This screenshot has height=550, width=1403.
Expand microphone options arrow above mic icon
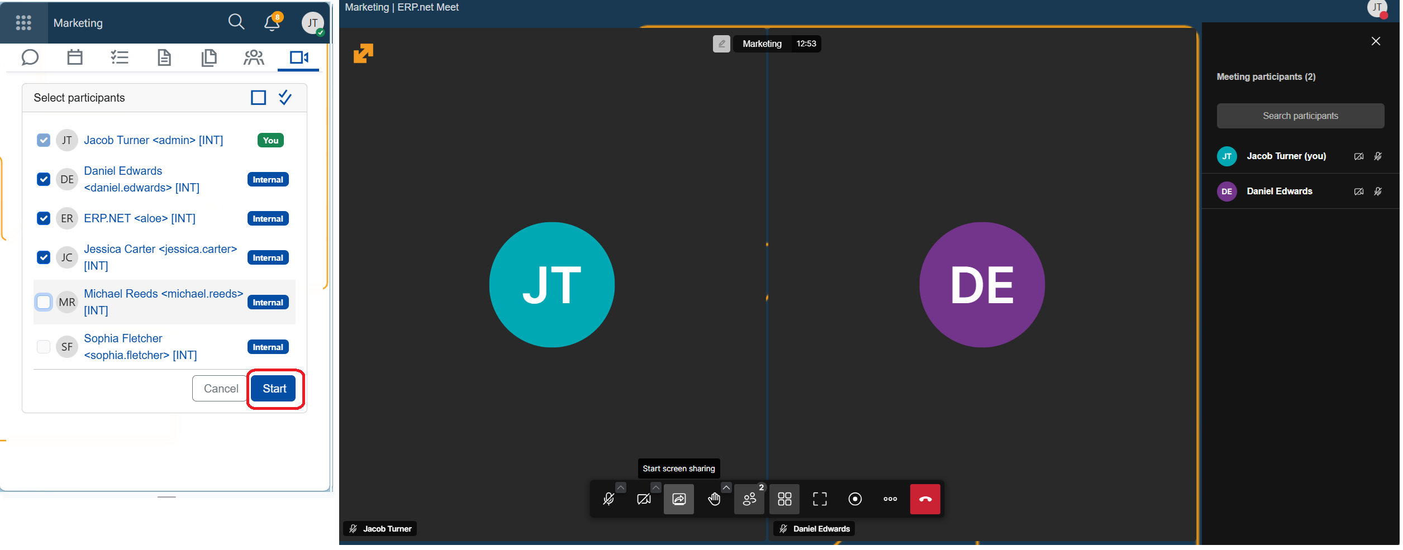pos(621,487)
